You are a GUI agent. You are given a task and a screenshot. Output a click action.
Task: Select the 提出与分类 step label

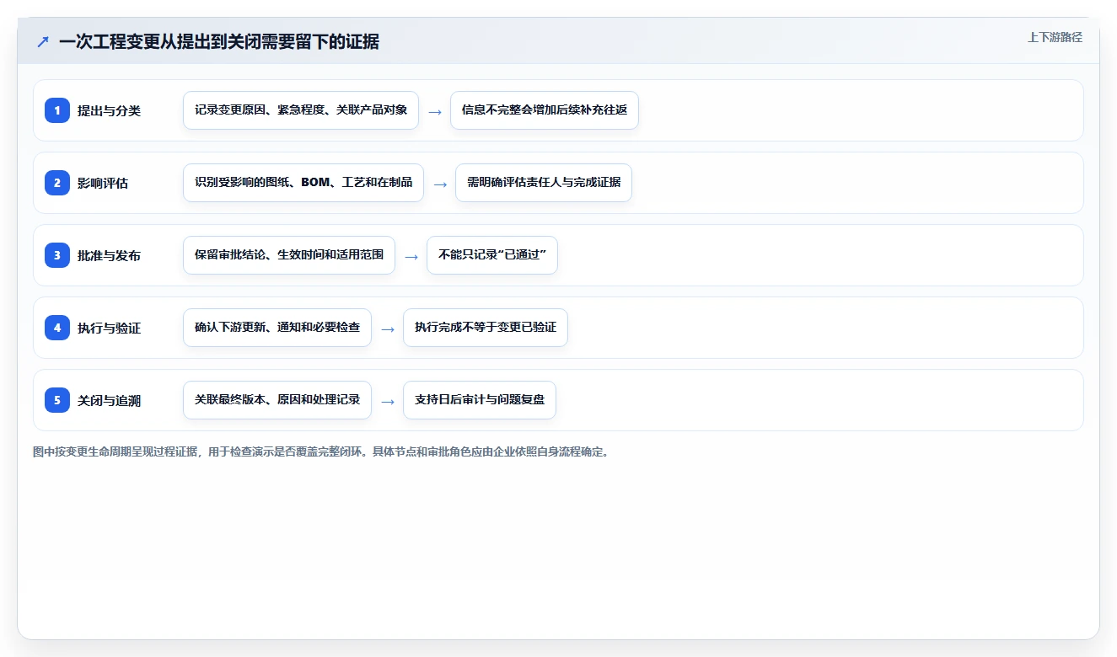[109, 110]
